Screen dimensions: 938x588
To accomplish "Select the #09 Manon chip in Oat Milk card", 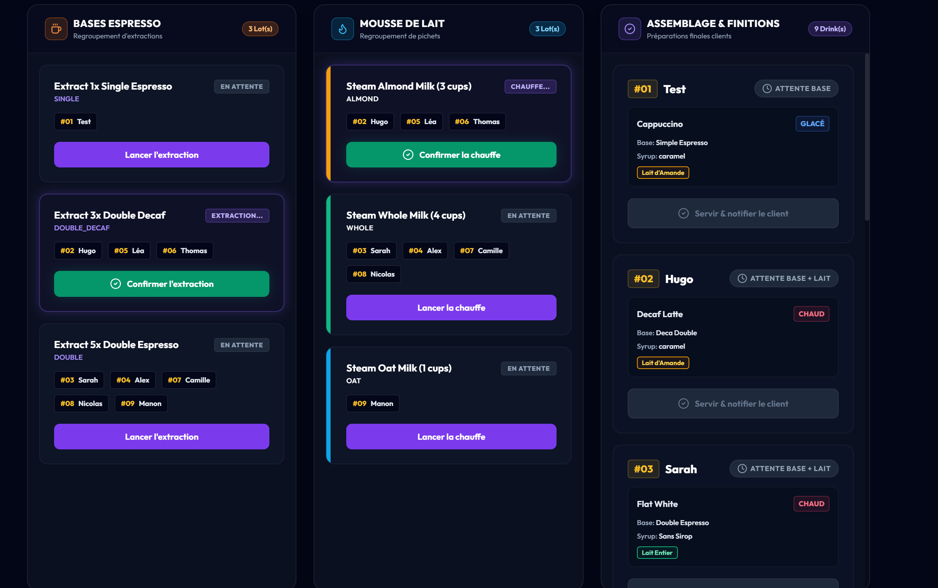I will (373, 403).
